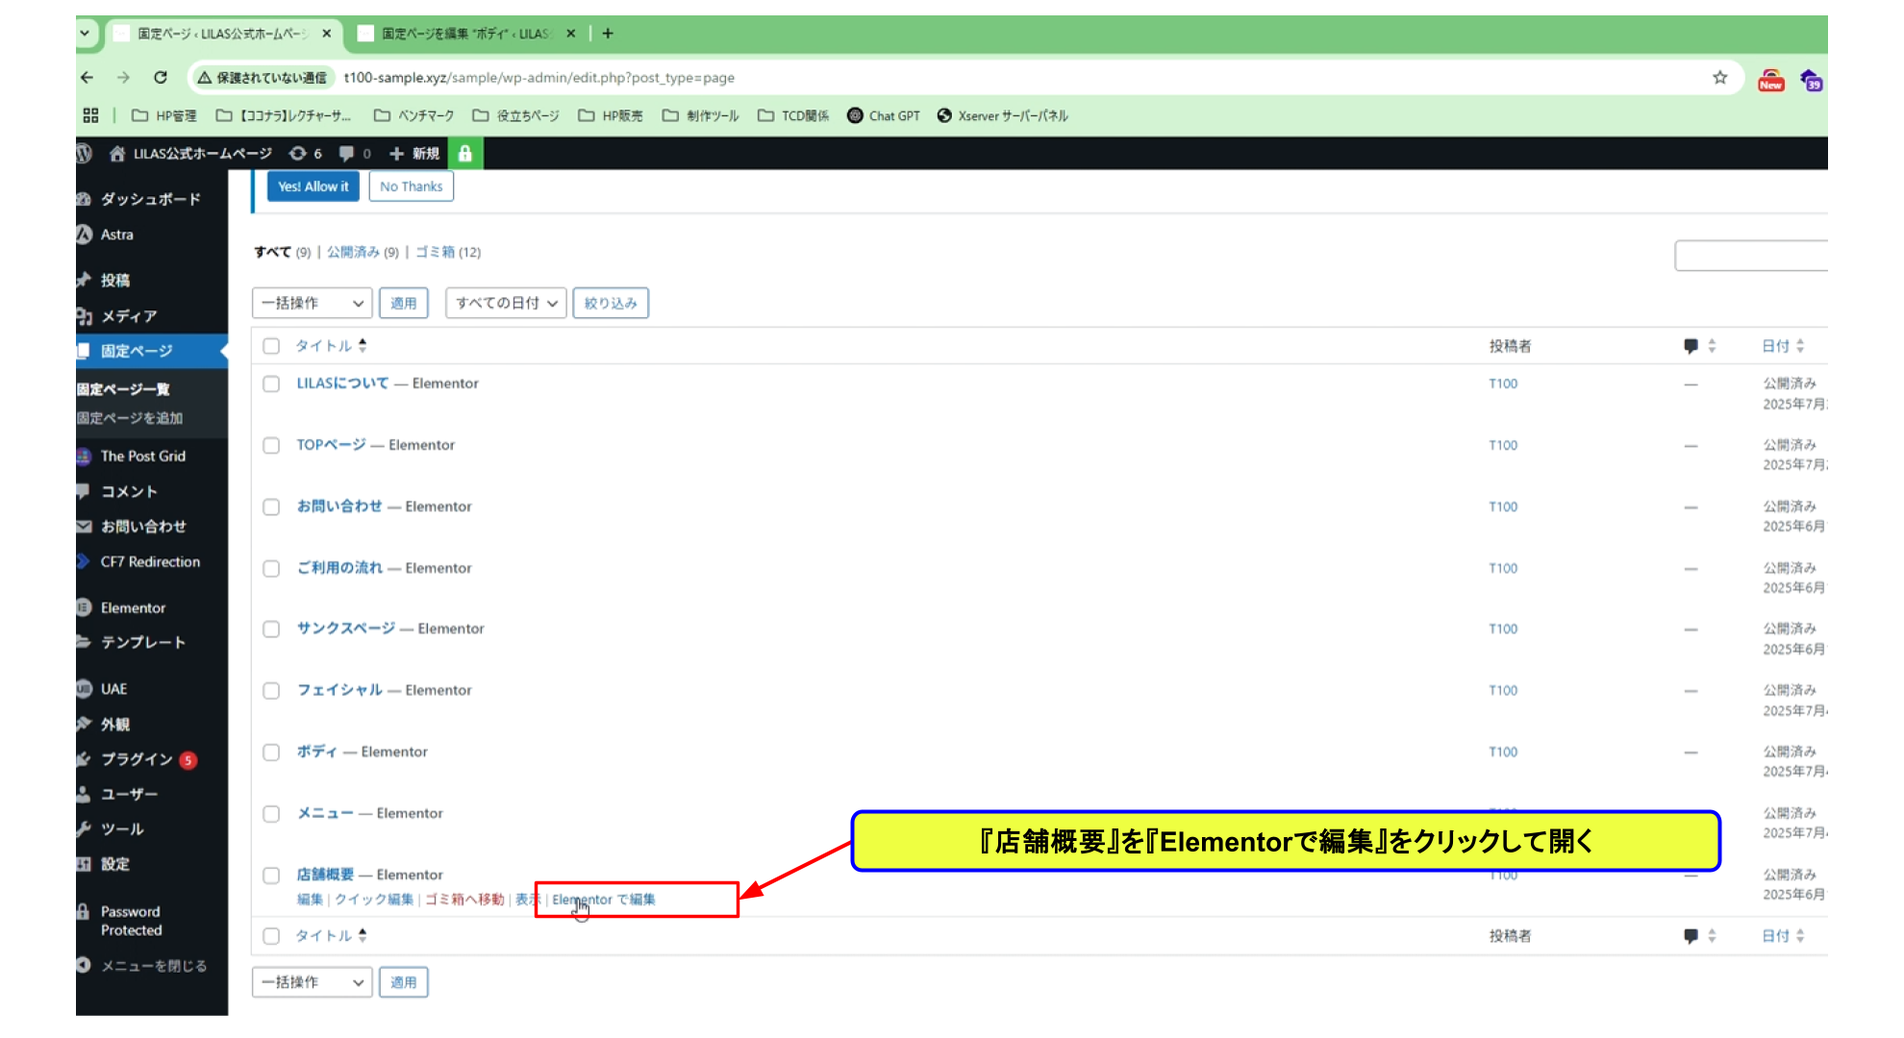Open the Xserver サーバーパネル bookmark
Viewport: 1904px width, 1038px height.
[1002, 115]
